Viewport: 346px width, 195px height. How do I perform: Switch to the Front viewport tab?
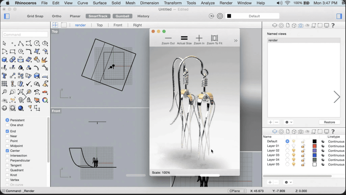pyautogui.click(x=118, y=25)
